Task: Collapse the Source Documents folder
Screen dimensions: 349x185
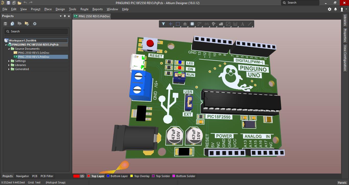Action: pos(9,49)
